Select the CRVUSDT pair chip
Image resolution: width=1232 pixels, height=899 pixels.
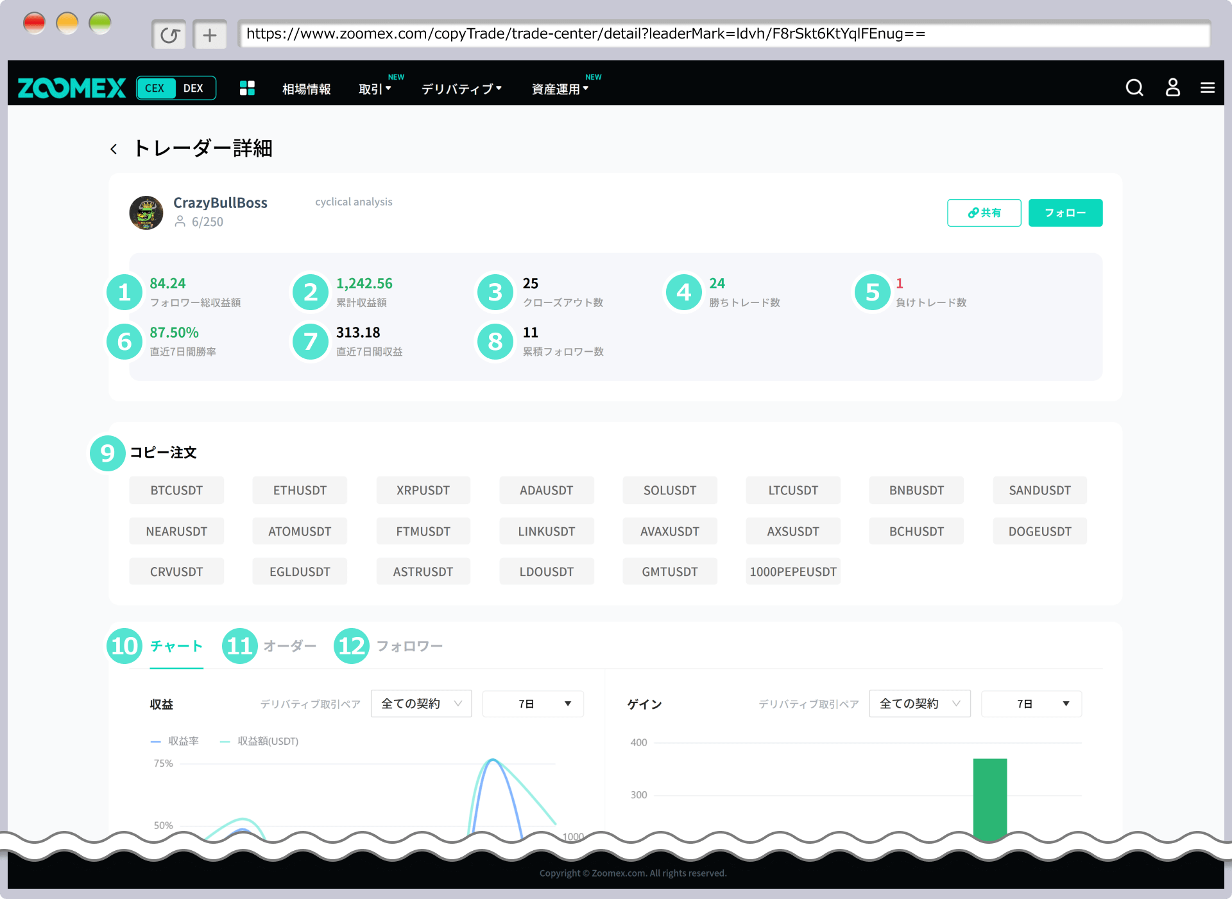pos(176,572)
